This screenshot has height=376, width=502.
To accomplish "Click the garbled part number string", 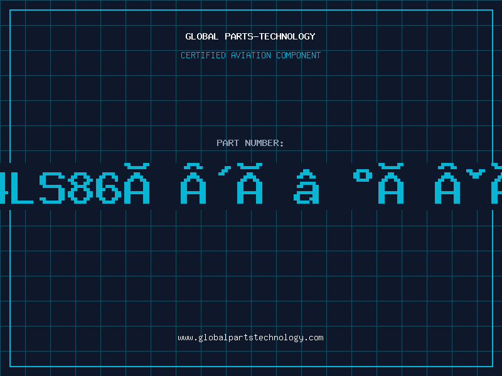I will pyautogui.click(x=251, y=184).
